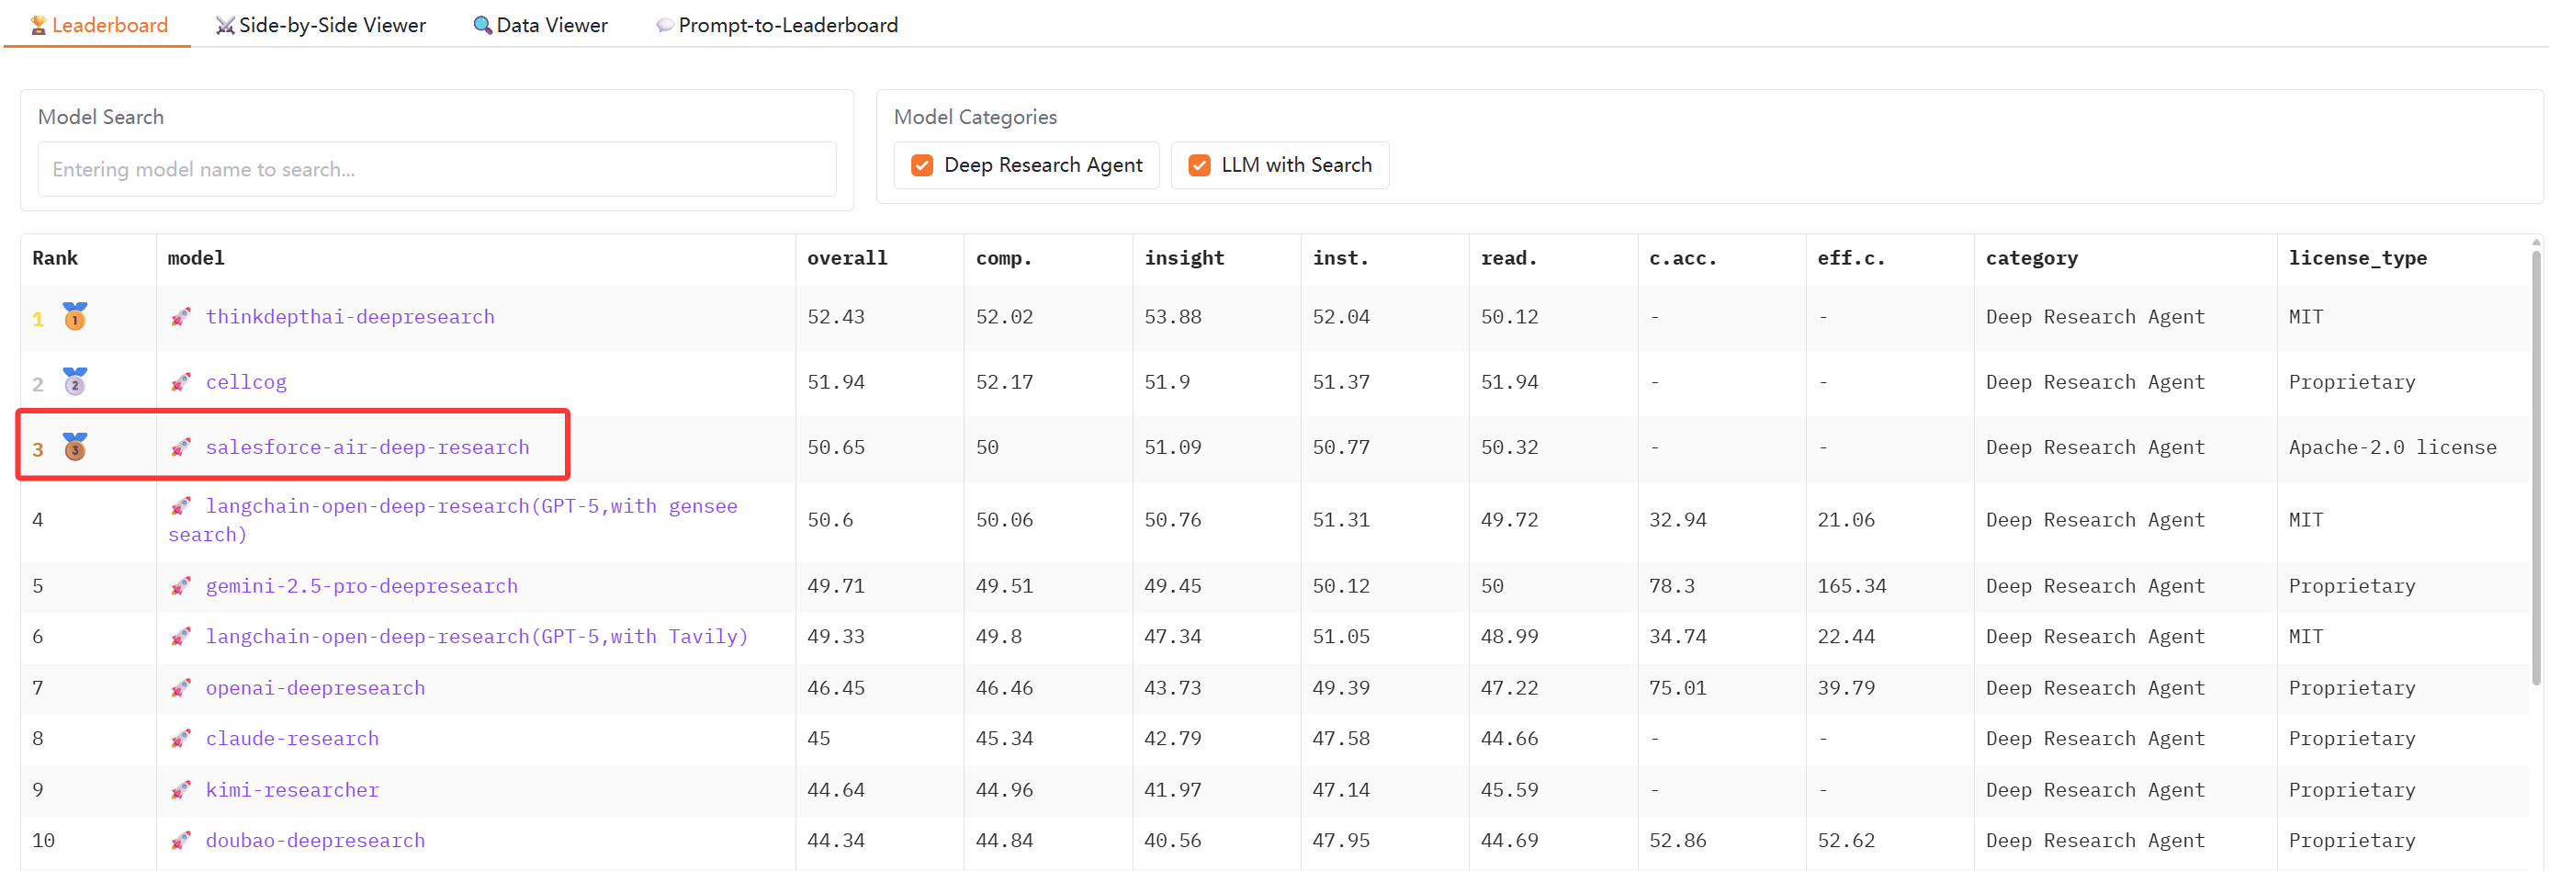Viewport: 2549px width, 871px height.
Task: Disable the LLM with Search filter
Action: 1201,164
